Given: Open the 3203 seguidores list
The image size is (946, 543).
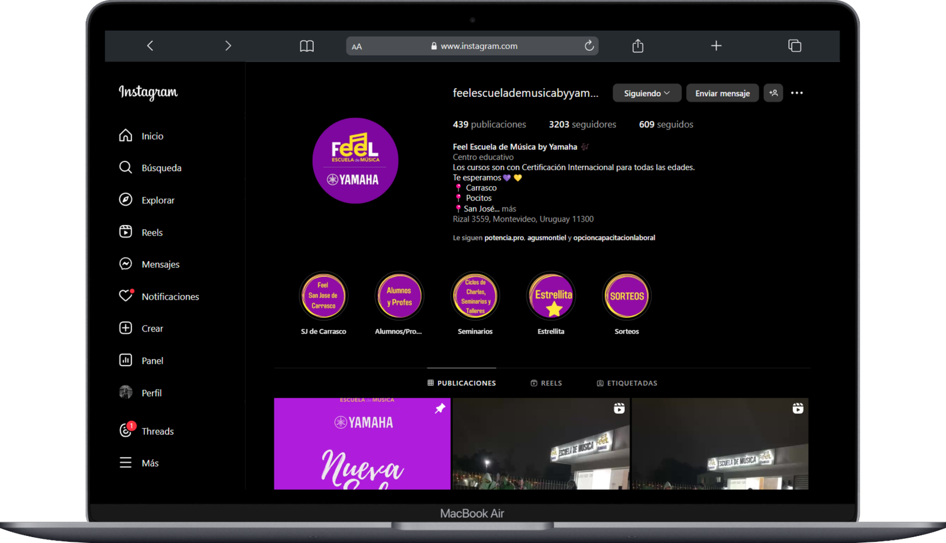Looking at the screenshot, I should (582, 124).
